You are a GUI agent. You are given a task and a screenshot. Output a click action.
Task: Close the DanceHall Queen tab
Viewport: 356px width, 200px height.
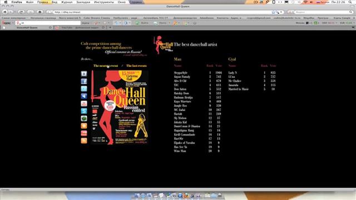pos(50,27)
